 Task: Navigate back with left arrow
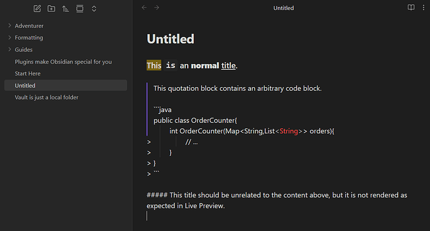pos(144,7)
